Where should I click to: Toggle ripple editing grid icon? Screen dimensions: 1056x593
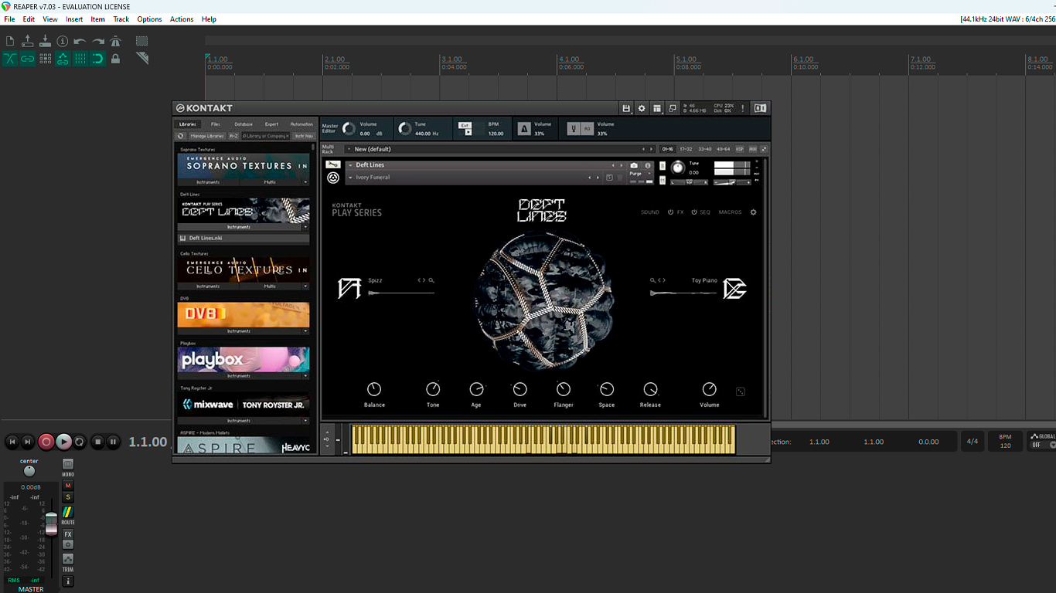[x=45, y=59]
